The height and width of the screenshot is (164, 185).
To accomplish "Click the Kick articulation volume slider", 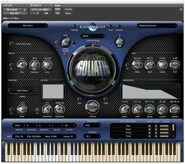I will click(165, 126).
